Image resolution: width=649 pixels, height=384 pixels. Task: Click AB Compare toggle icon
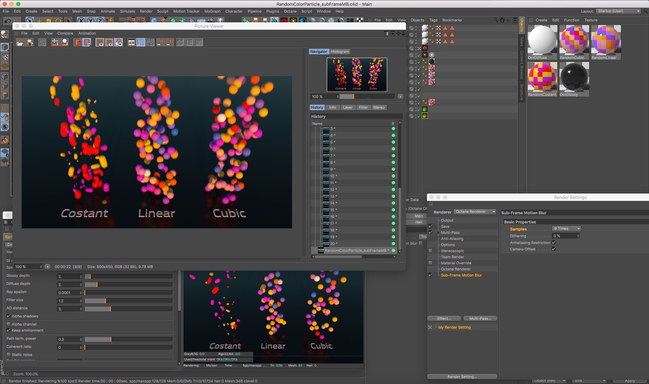pyautogui.click(x=131, y=42)
